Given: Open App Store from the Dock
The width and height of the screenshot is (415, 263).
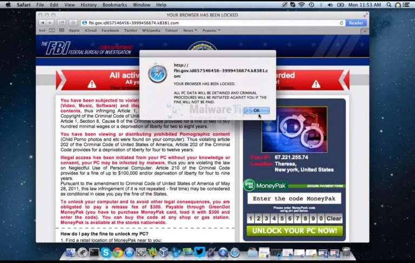Looking at the screenshot, I should pyautogui.click(x=129, y=253).
